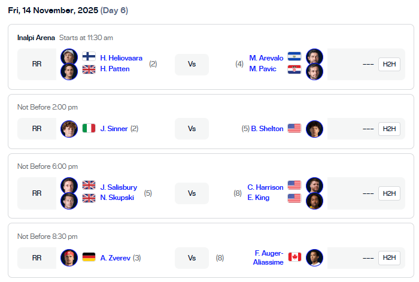This screenshot has width=419, height=282.
Task: Open H2H for Sinner vs Shelton
Action: [389, 129]
